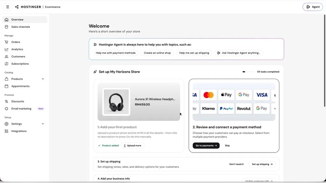326x183 pixels.
Task: Click Don't need it for shipping
Action: [x=237, y=164]
